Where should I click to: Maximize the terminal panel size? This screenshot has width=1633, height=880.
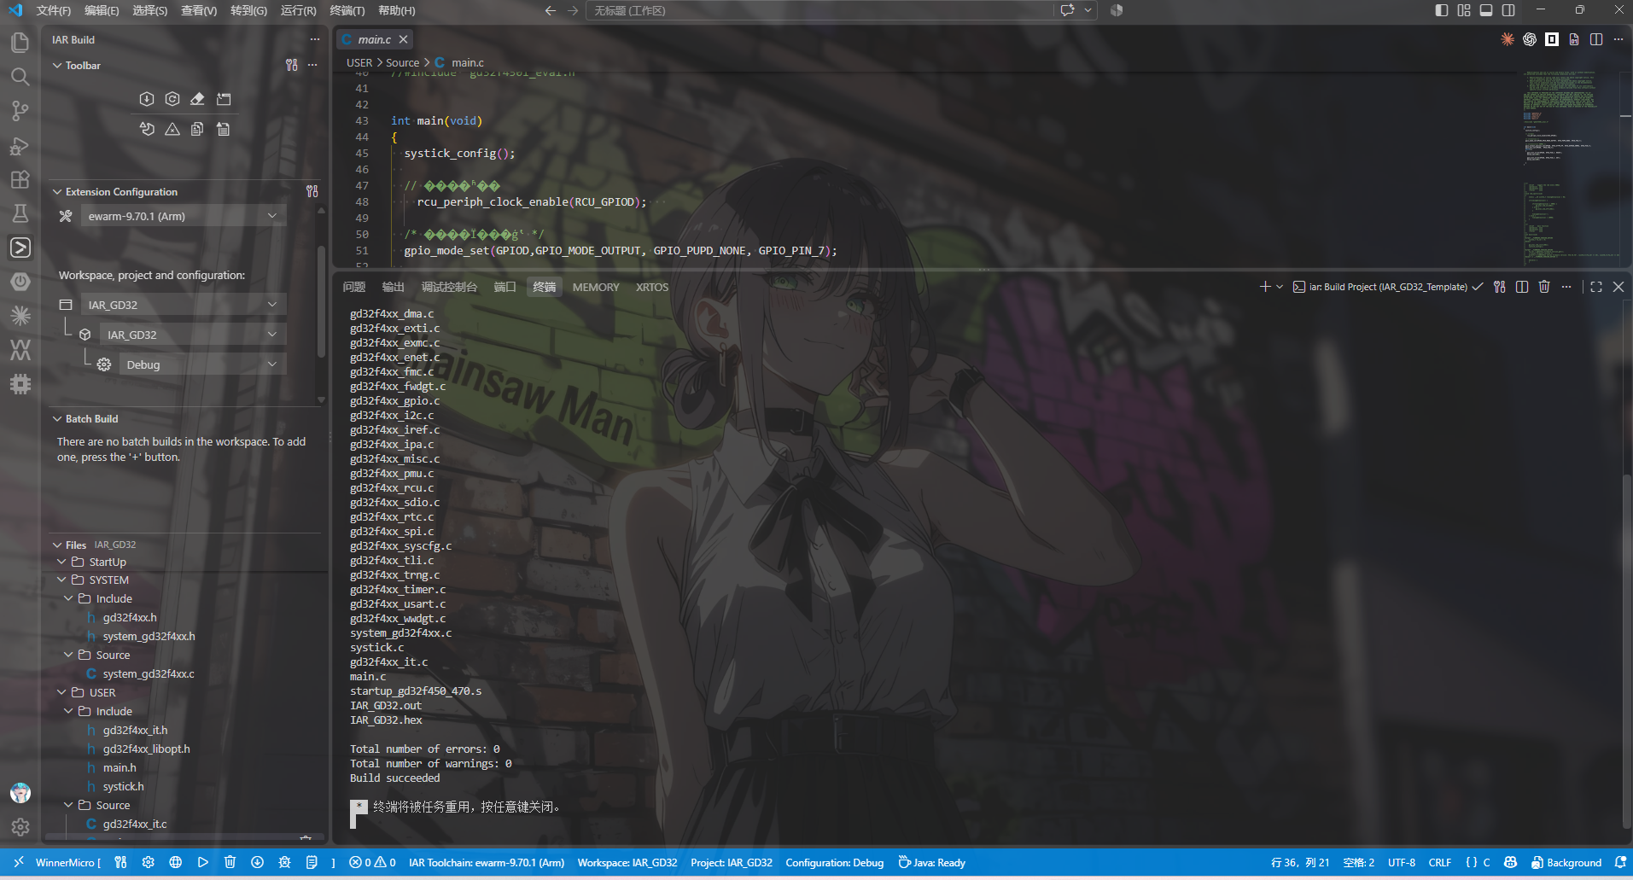pyautogui.click(x=1596, y=287)
